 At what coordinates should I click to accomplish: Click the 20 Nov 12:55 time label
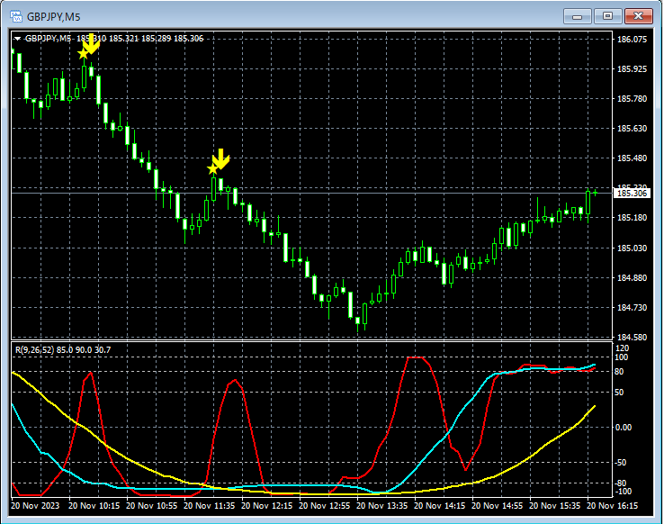[324, 505]
